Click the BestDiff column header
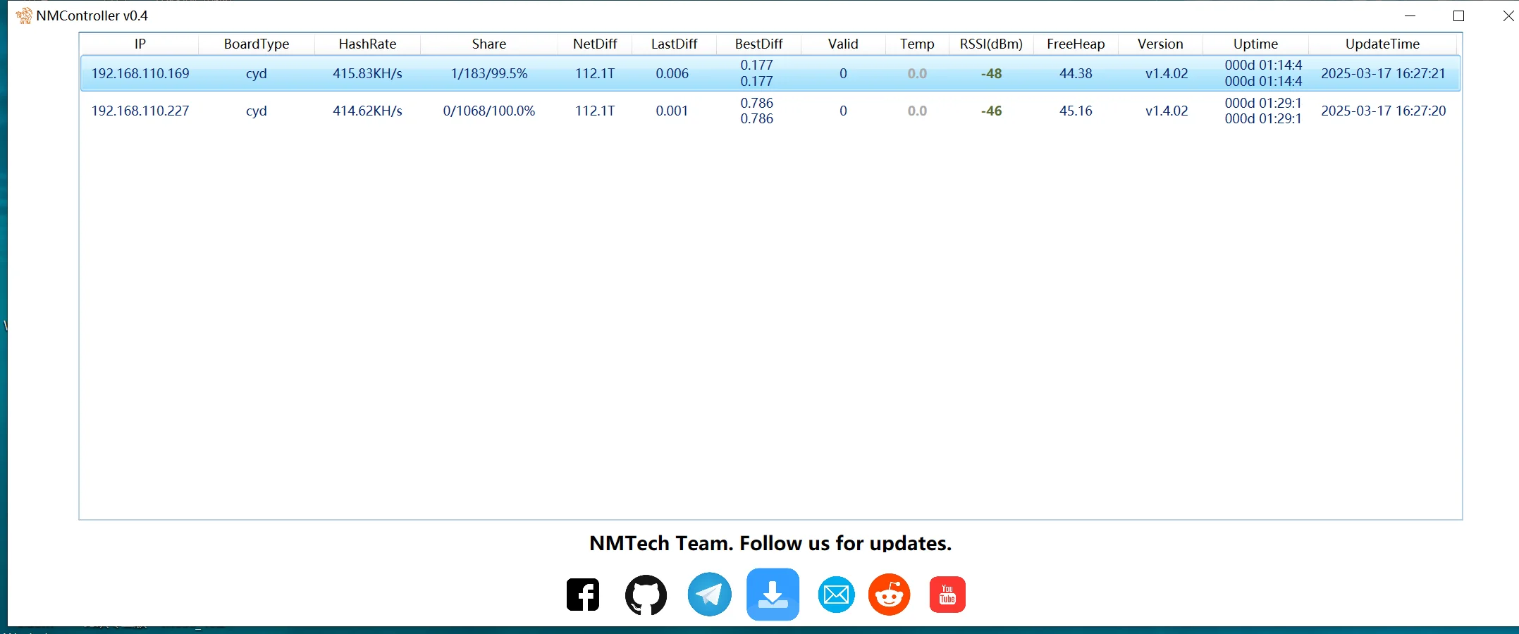 point(758,44)
